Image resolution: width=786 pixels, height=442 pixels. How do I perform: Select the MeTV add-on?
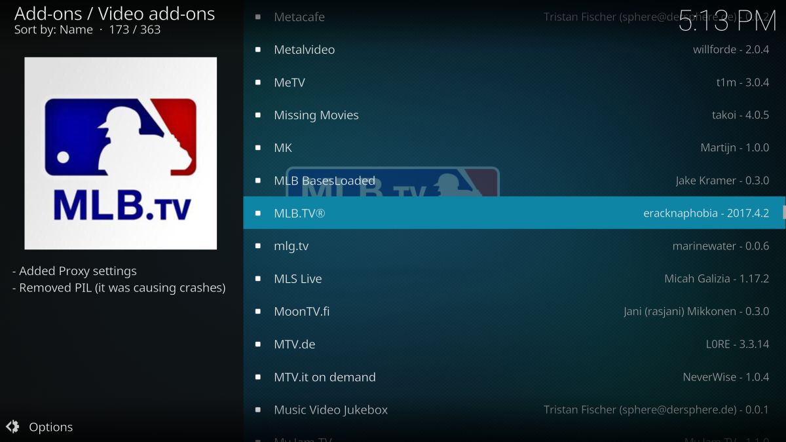pyautogui.click(x=514, y=82)
